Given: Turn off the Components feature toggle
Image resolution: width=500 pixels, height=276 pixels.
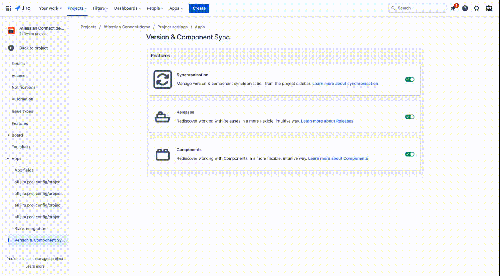Looking at the screenshot, I should 410,154.
